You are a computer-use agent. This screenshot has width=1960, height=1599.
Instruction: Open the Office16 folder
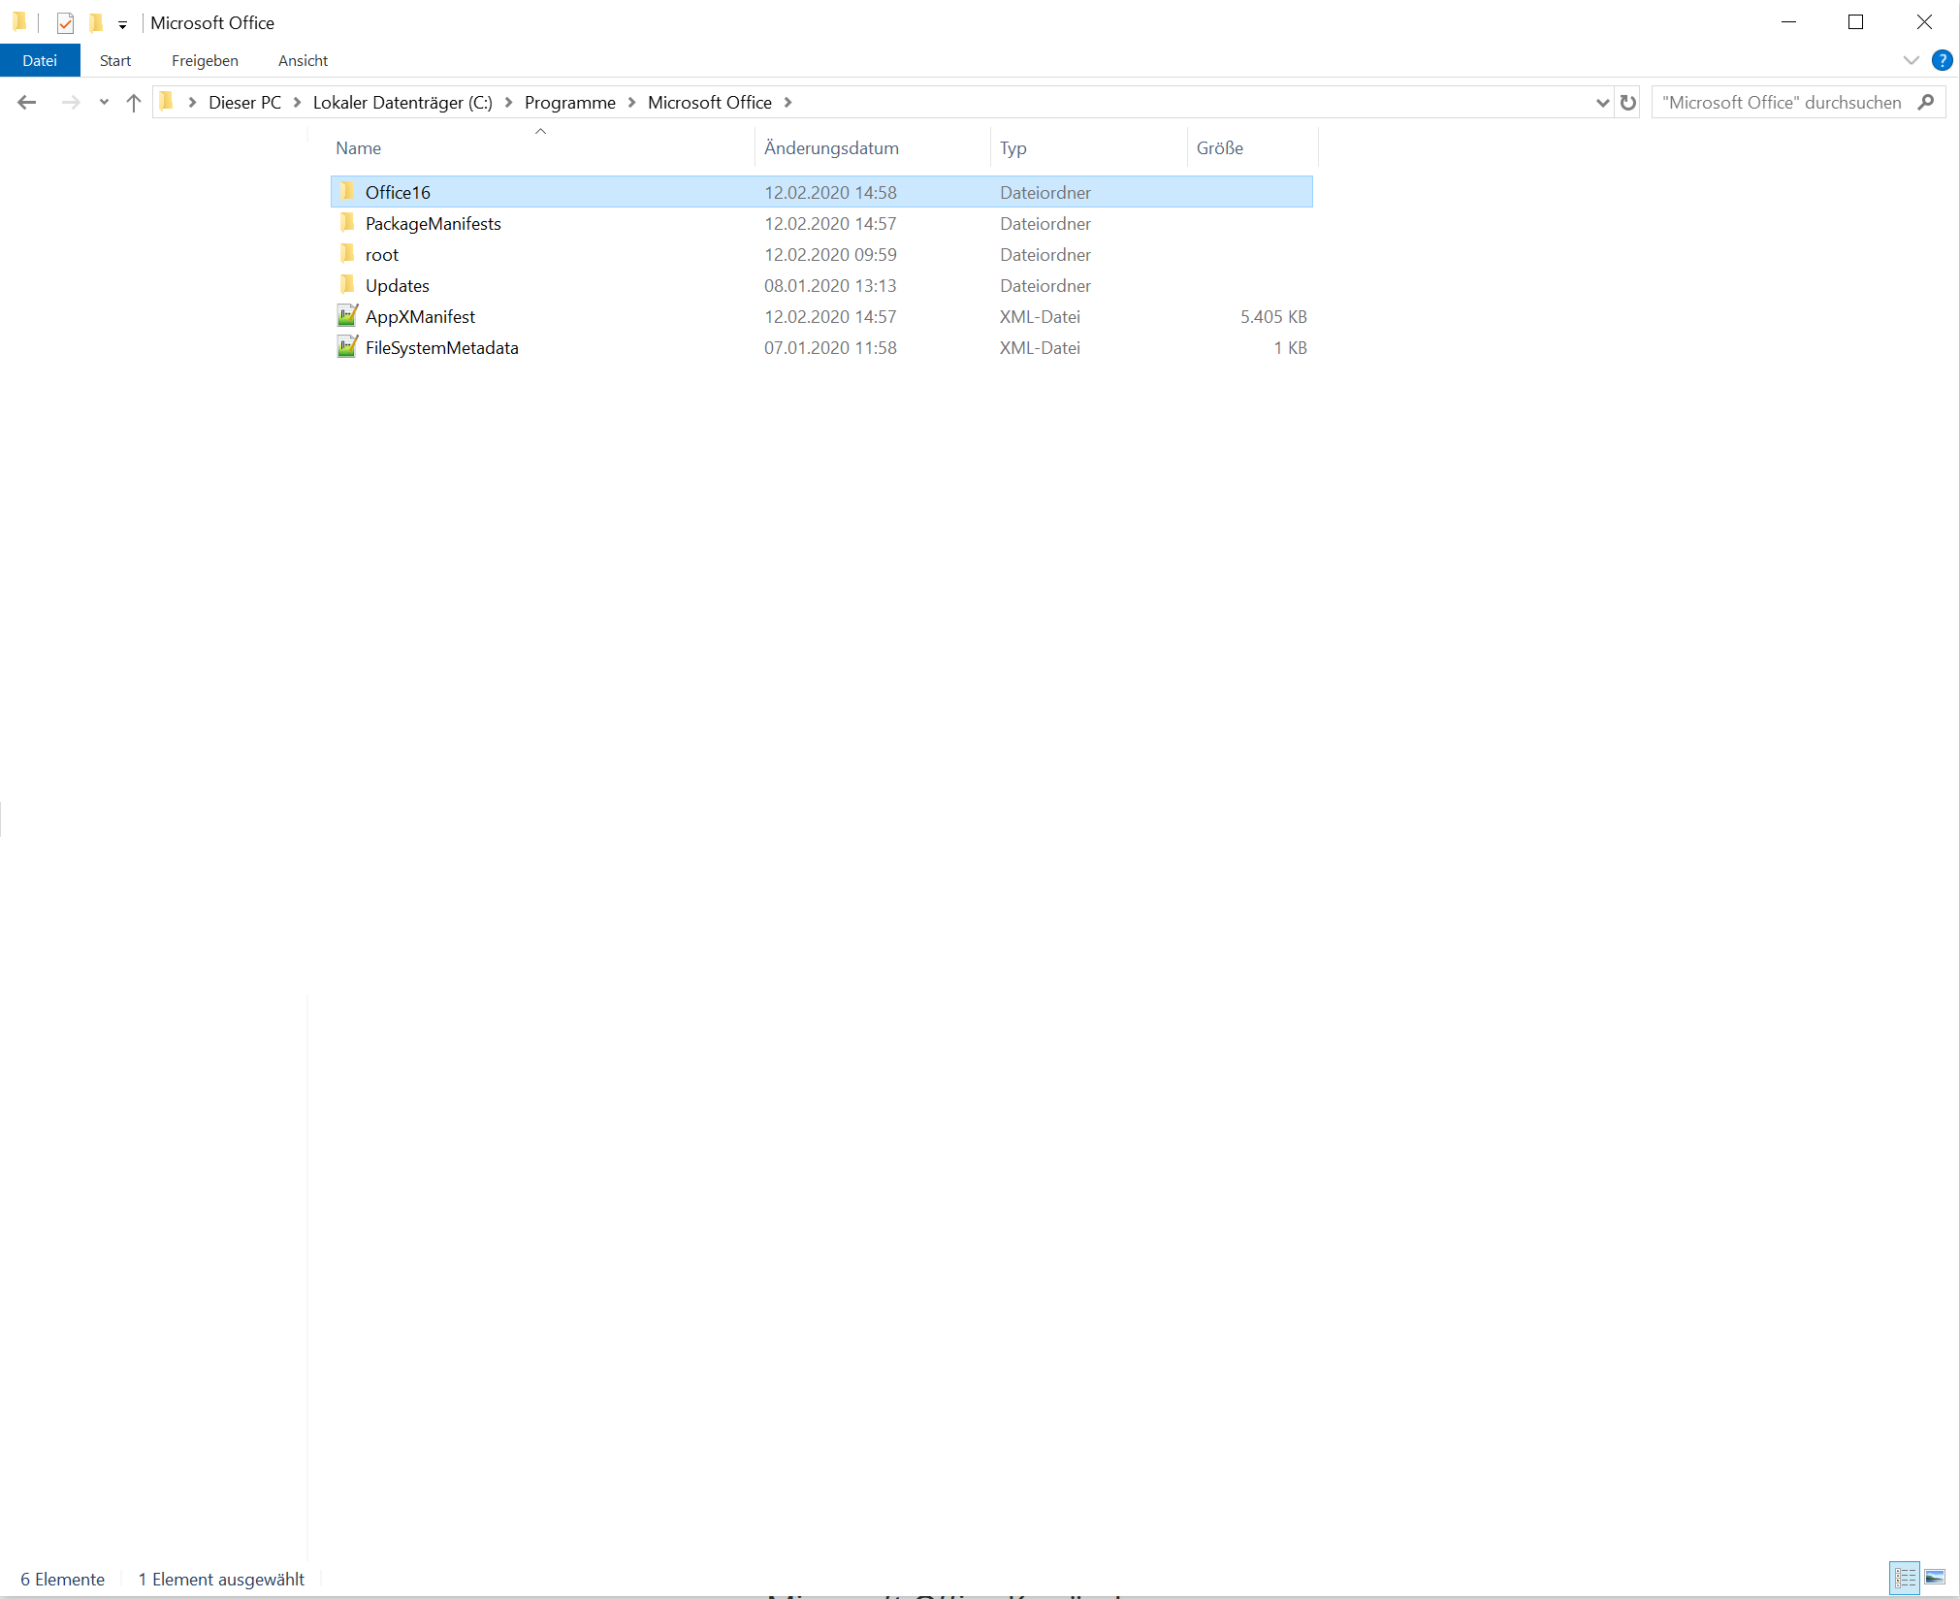[x=398, y=192]
